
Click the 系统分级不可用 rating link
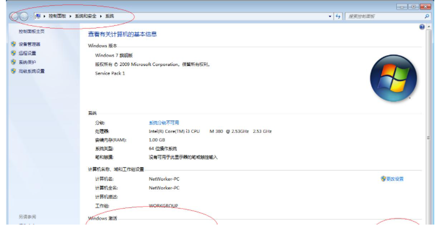(164, 123)
